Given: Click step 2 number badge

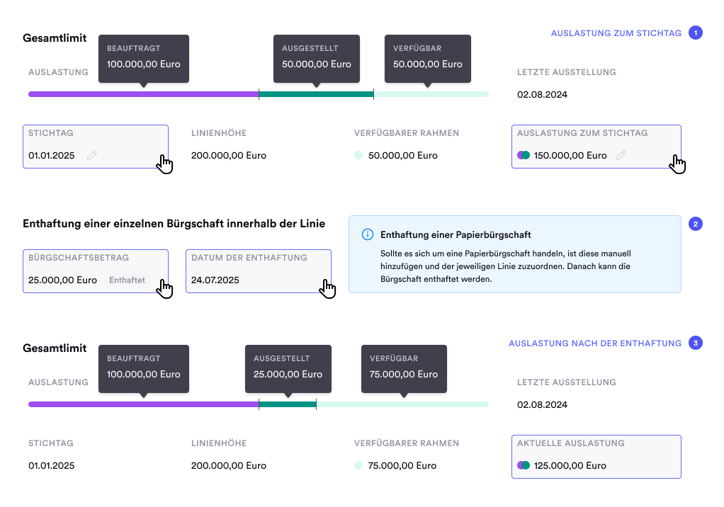Looking at the screenshot, I should pyautogui.click(x=696, y=224).
